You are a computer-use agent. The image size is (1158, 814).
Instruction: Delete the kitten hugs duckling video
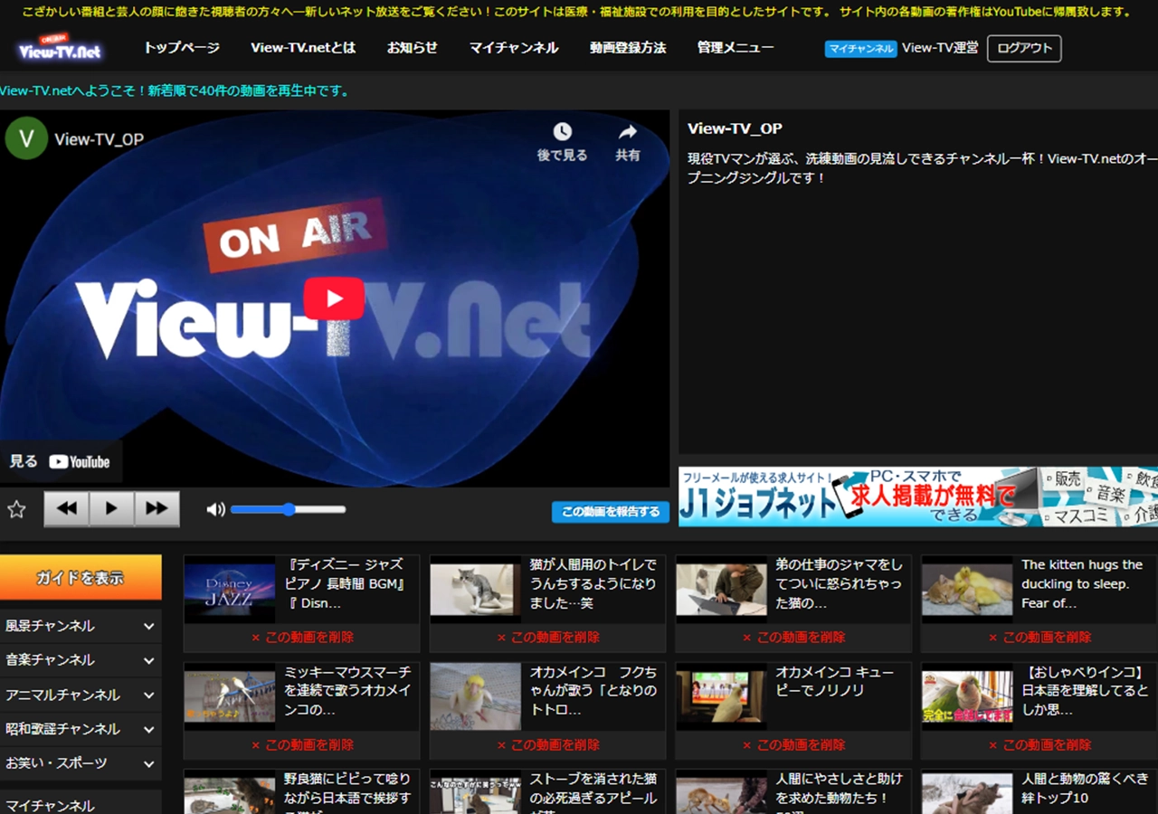click(x=1040, y=638)
